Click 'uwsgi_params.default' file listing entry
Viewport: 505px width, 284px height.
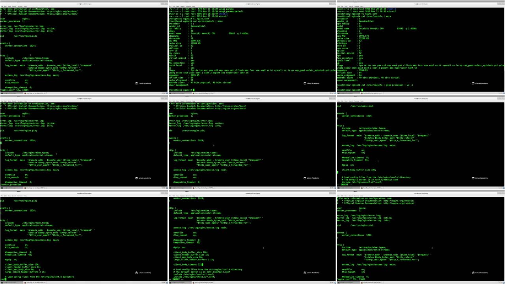pyautogui.click(x=231, y=11)
